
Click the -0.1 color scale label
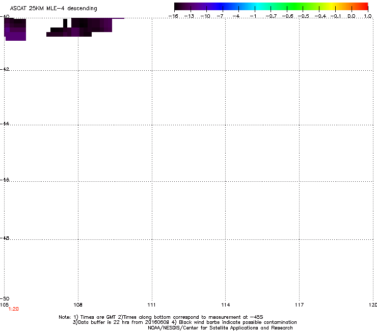[335, 16]
